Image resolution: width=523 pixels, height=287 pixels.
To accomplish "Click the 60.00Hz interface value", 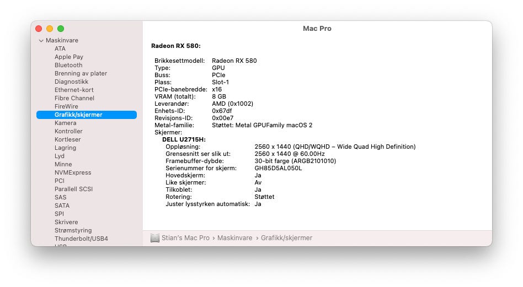I will [x=290, y=154].
